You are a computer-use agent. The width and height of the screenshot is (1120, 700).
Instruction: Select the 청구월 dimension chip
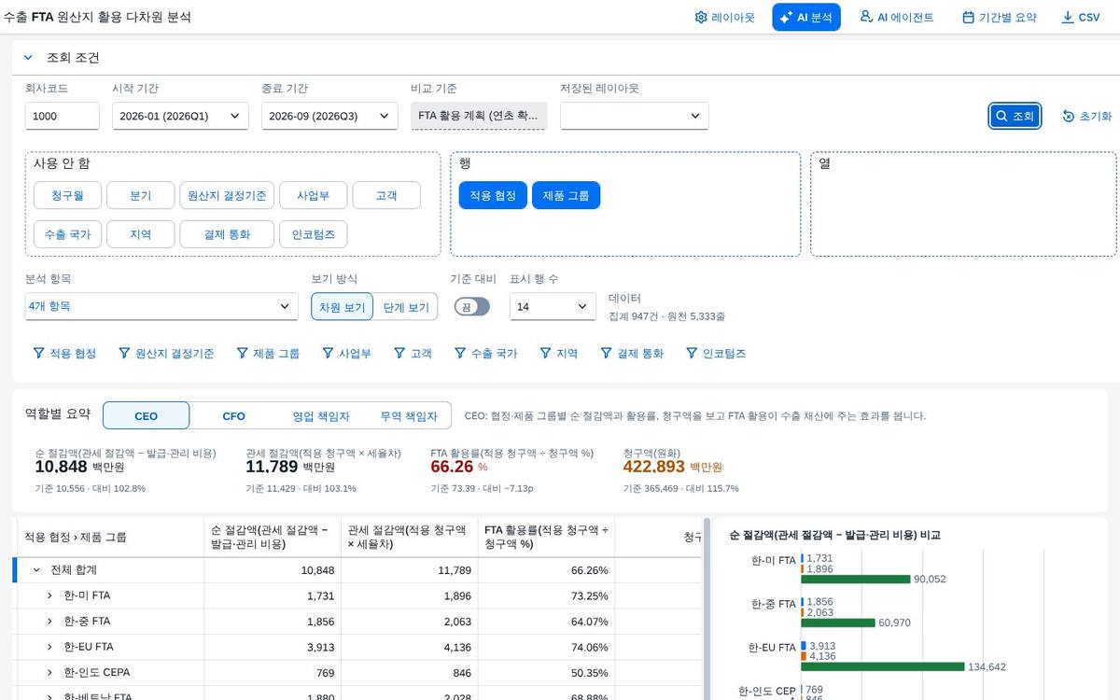click(67, 195)
